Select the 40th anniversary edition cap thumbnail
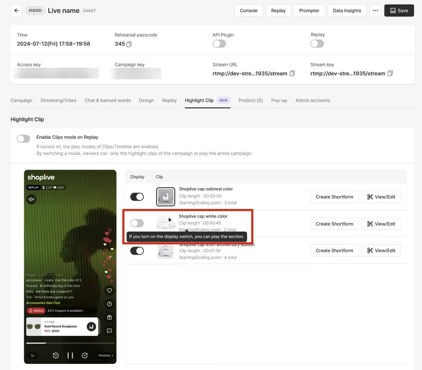422x370 pixels. 165,251
